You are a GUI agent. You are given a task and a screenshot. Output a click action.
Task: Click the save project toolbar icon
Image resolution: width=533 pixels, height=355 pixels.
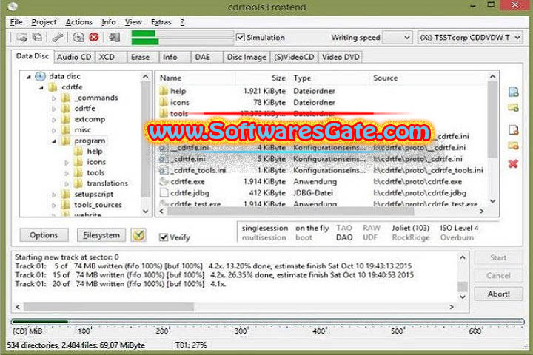tap(37, 38)
